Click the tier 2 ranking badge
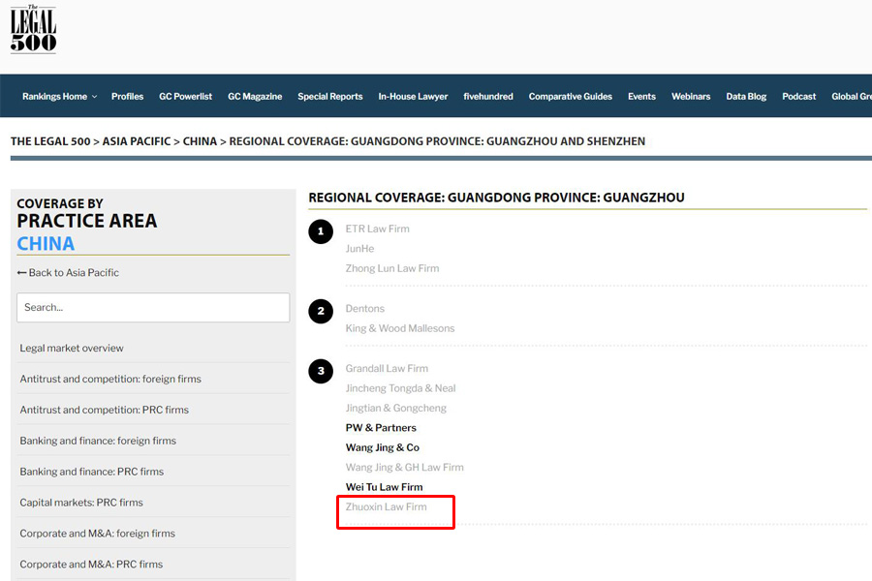 pos(321,312)
